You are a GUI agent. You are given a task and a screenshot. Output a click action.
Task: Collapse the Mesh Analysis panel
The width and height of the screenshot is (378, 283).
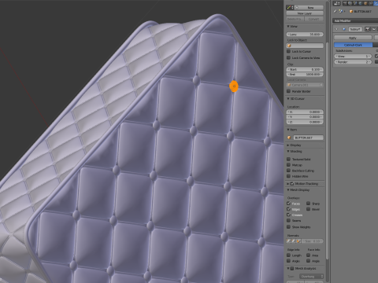(288, 268)
